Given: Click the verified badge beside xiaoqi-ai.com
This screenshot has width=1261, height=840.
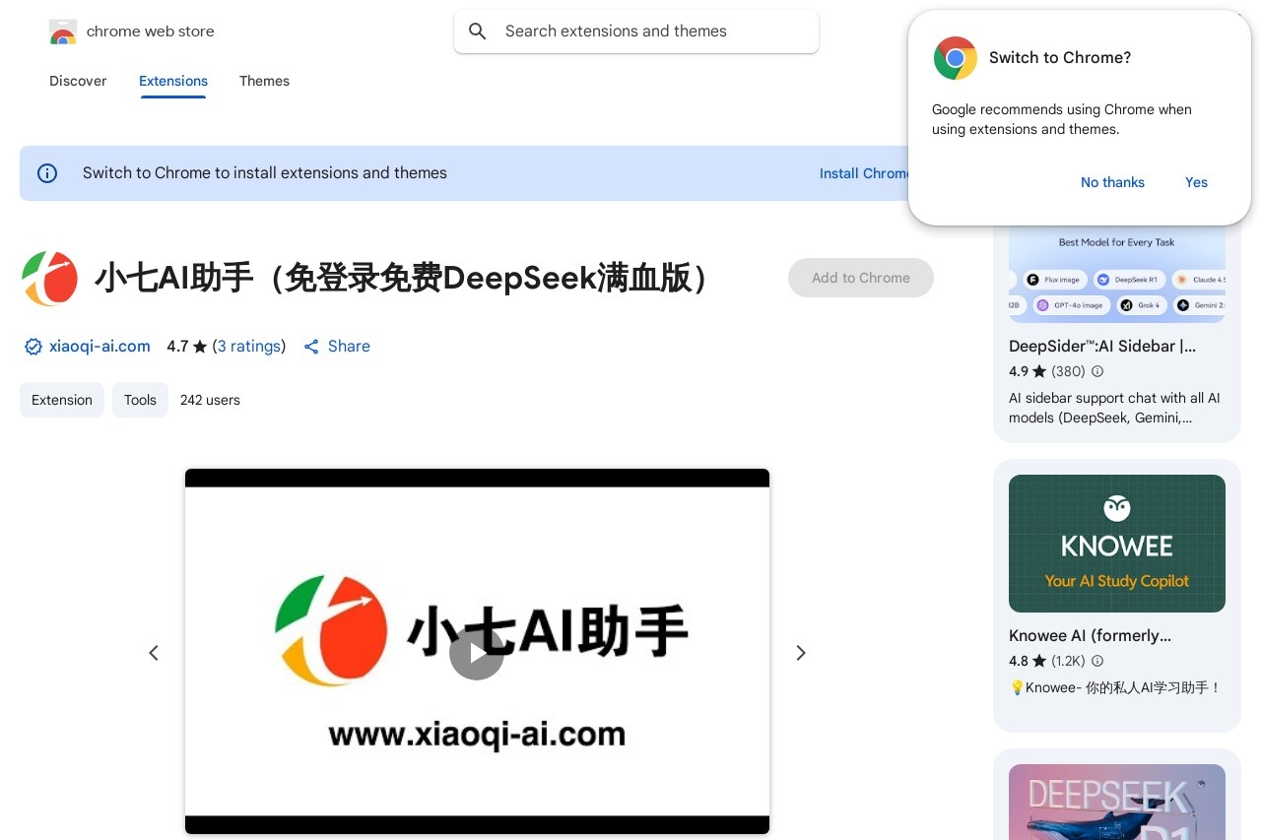Looking at the screenshot, I should (33, 347).
